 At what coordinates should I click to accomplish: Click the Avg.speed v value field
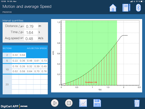[31, 38]
